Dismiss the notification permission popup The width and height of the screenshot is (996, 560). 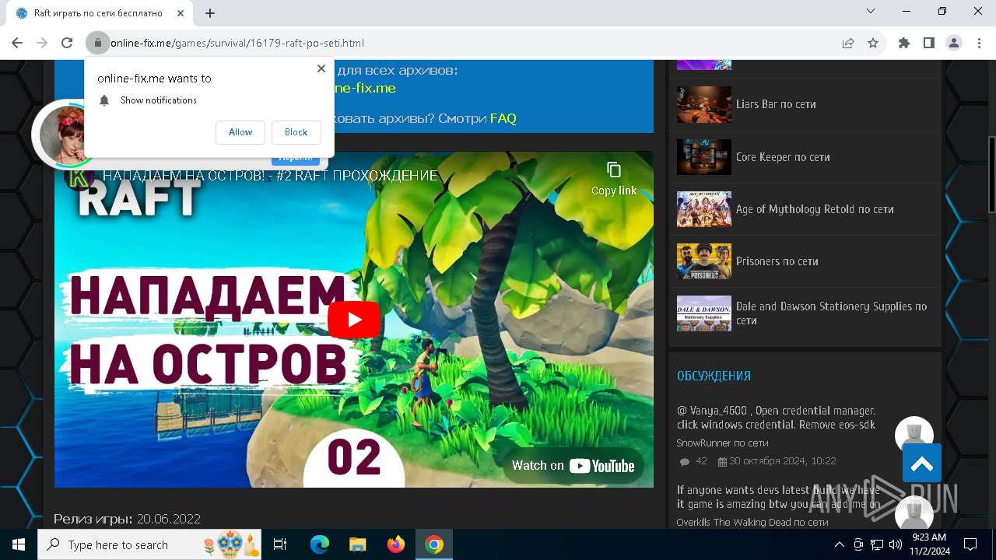pos(321,68)
